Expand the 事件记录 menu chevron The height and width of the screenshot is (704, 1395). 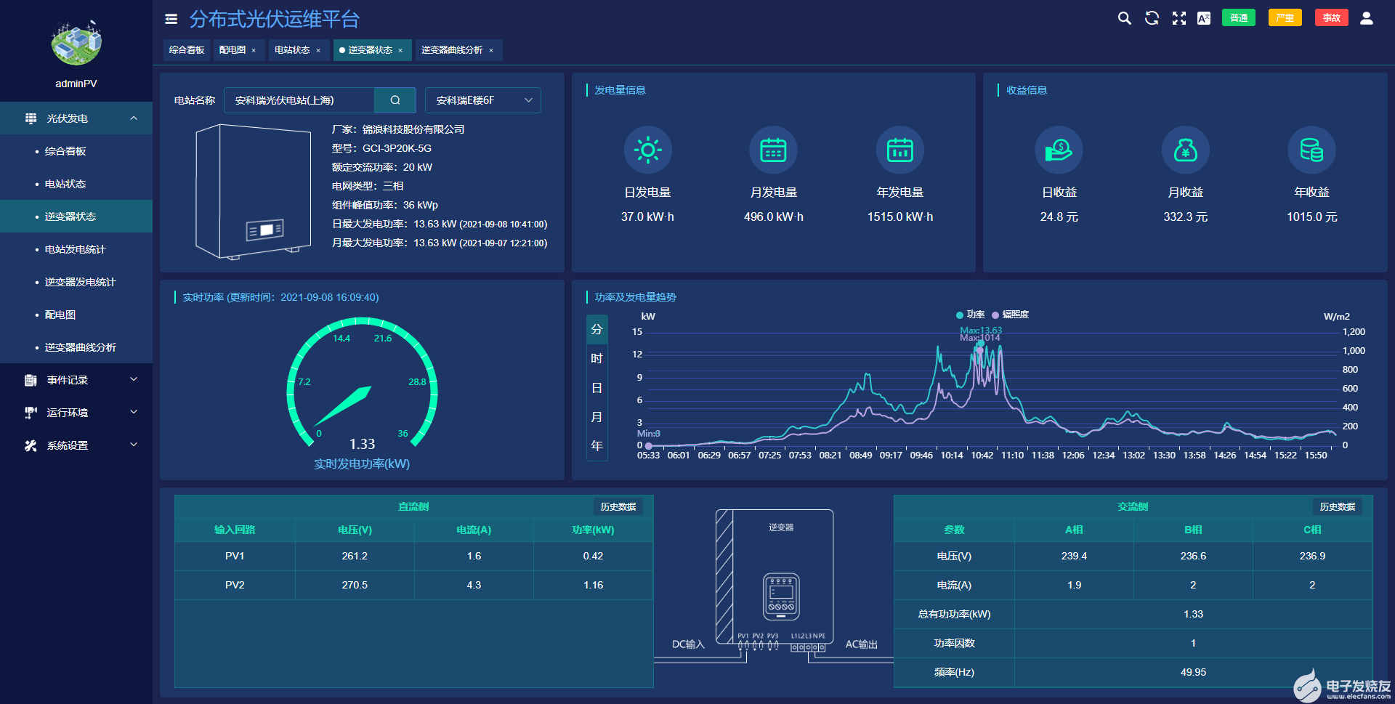point(134,379)
